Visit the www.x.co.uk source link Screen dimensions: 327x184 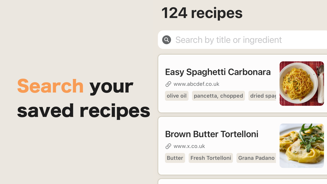tap(189, 146)
